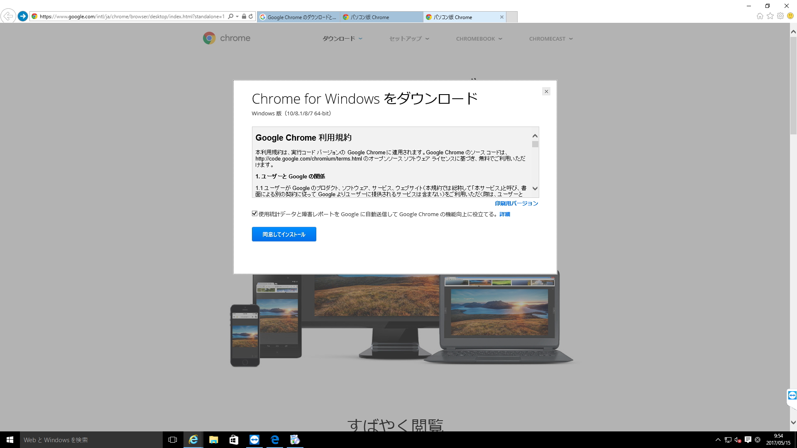Click the Chrome logo on the page header
797x448 pixels.
tap(227, 38)
